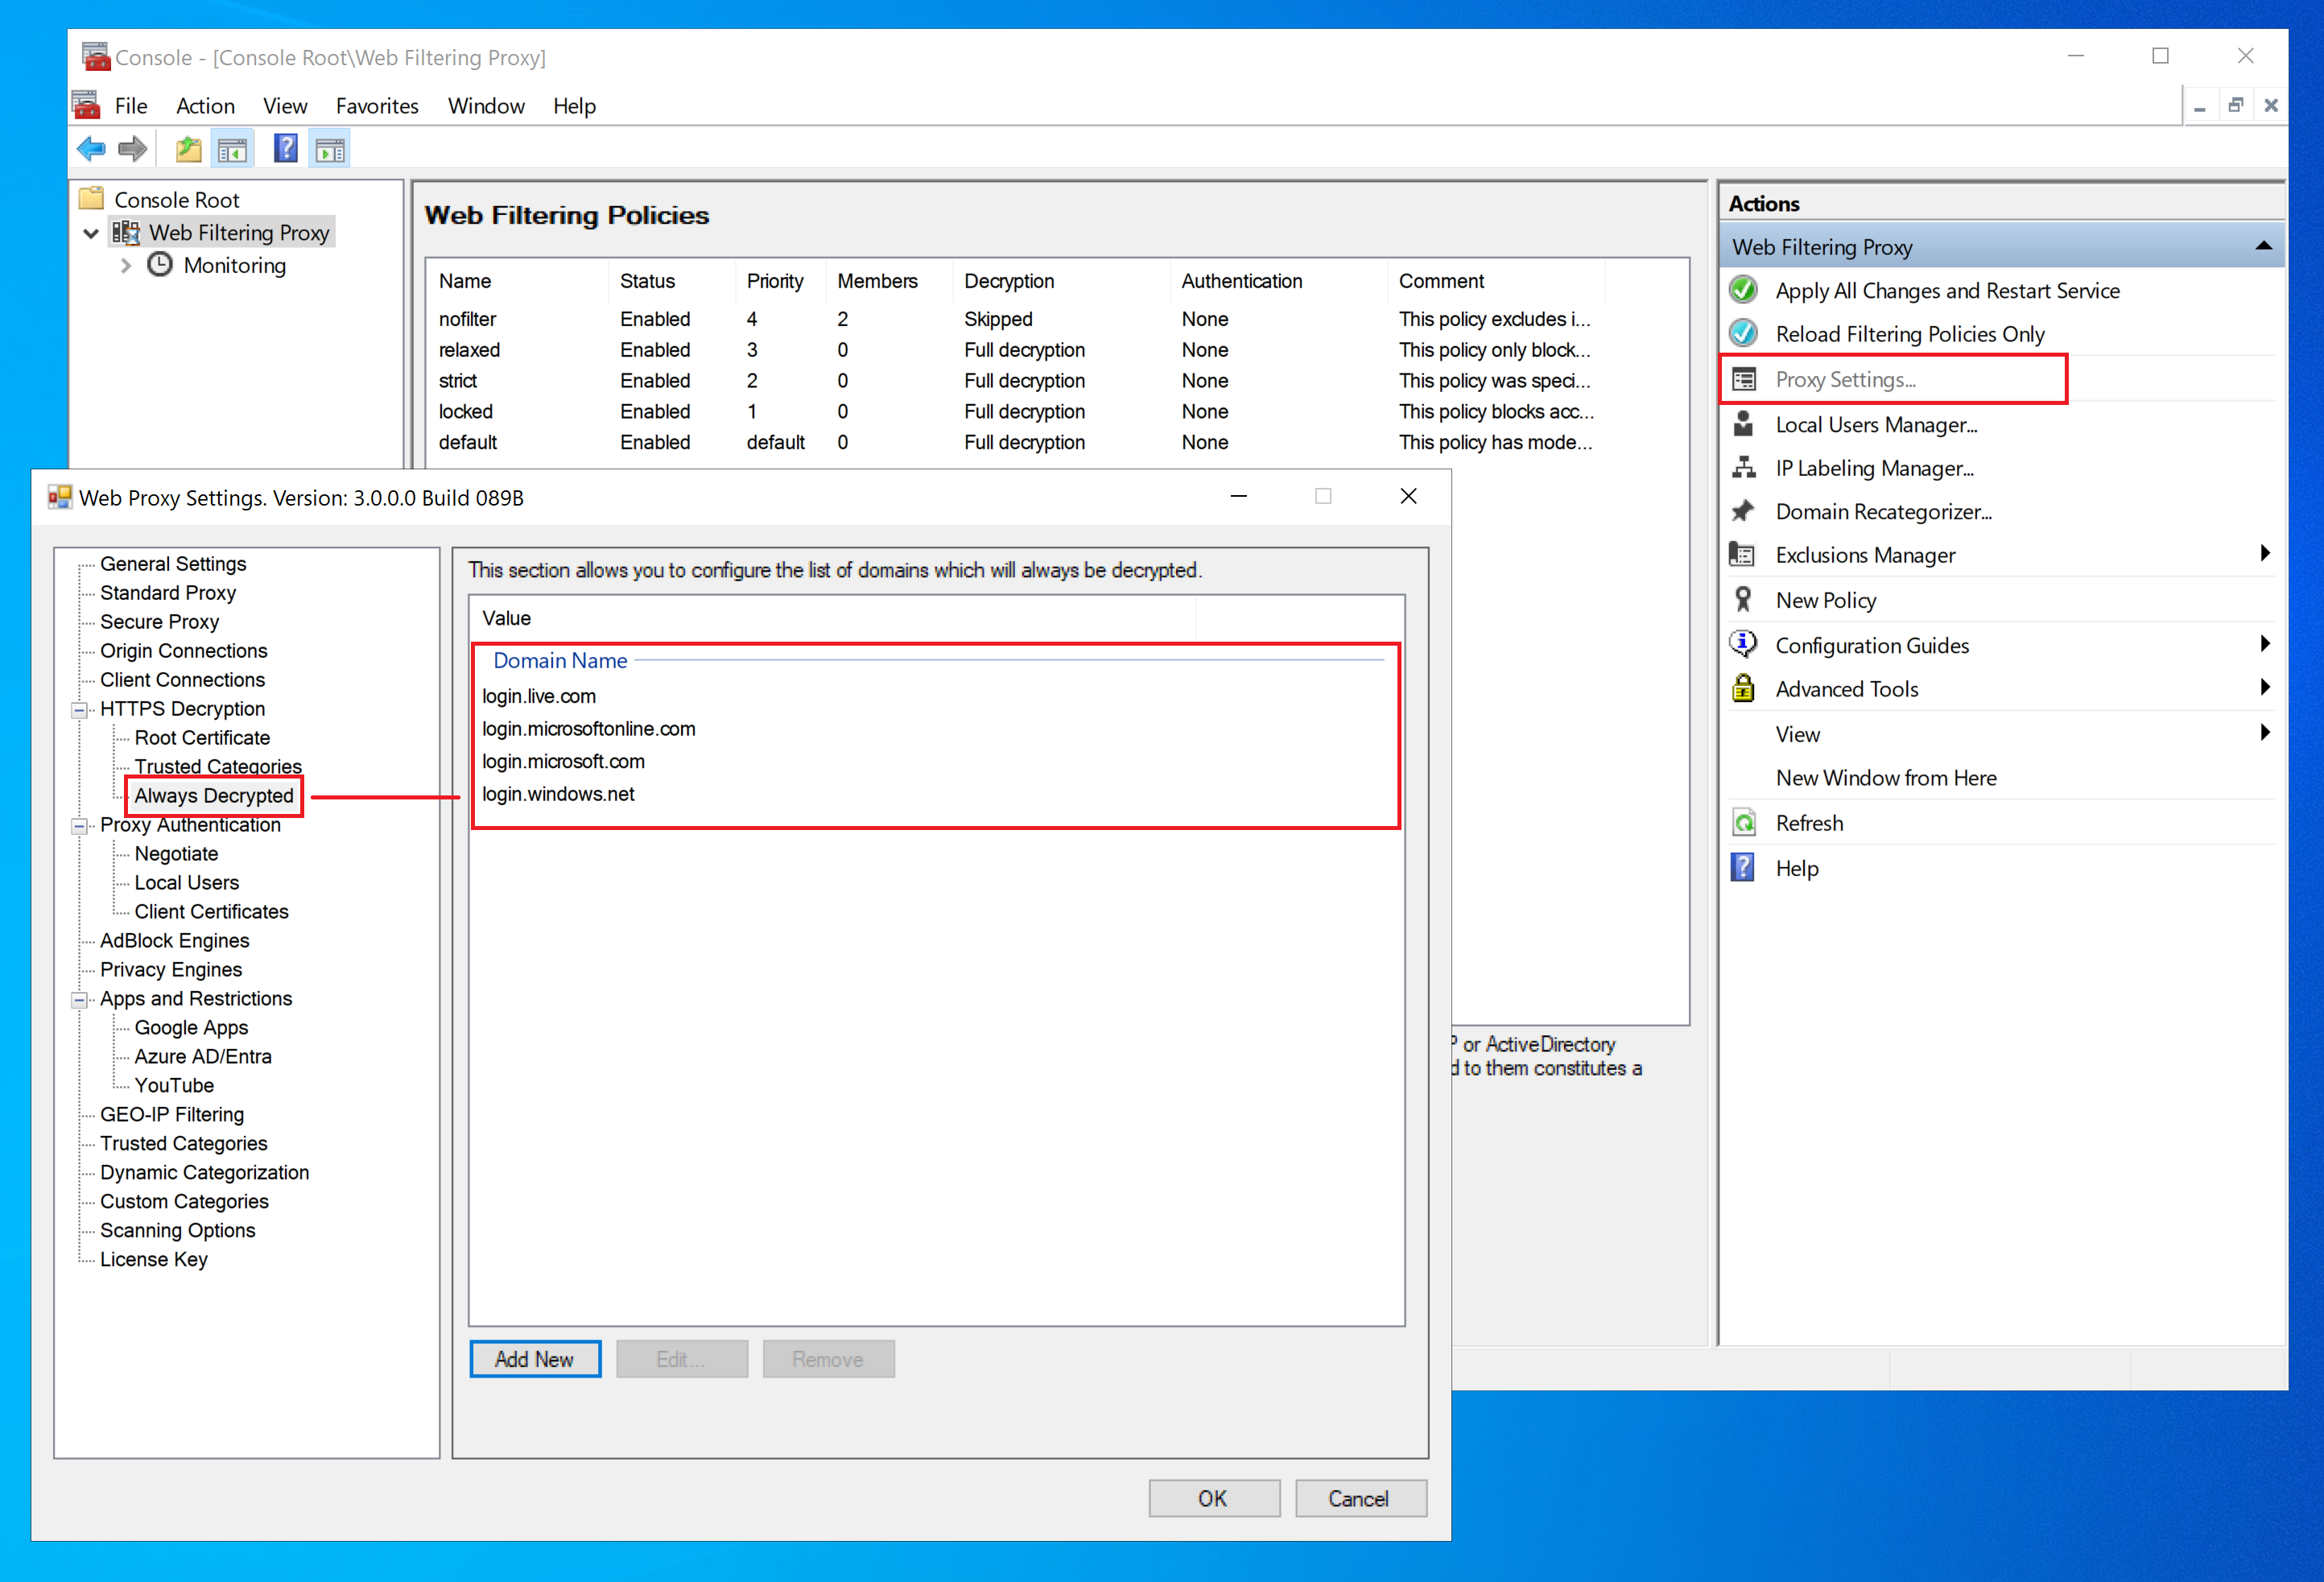
Task: Open the Action menu
Action: pyautogui.click(x=205, y=106)
